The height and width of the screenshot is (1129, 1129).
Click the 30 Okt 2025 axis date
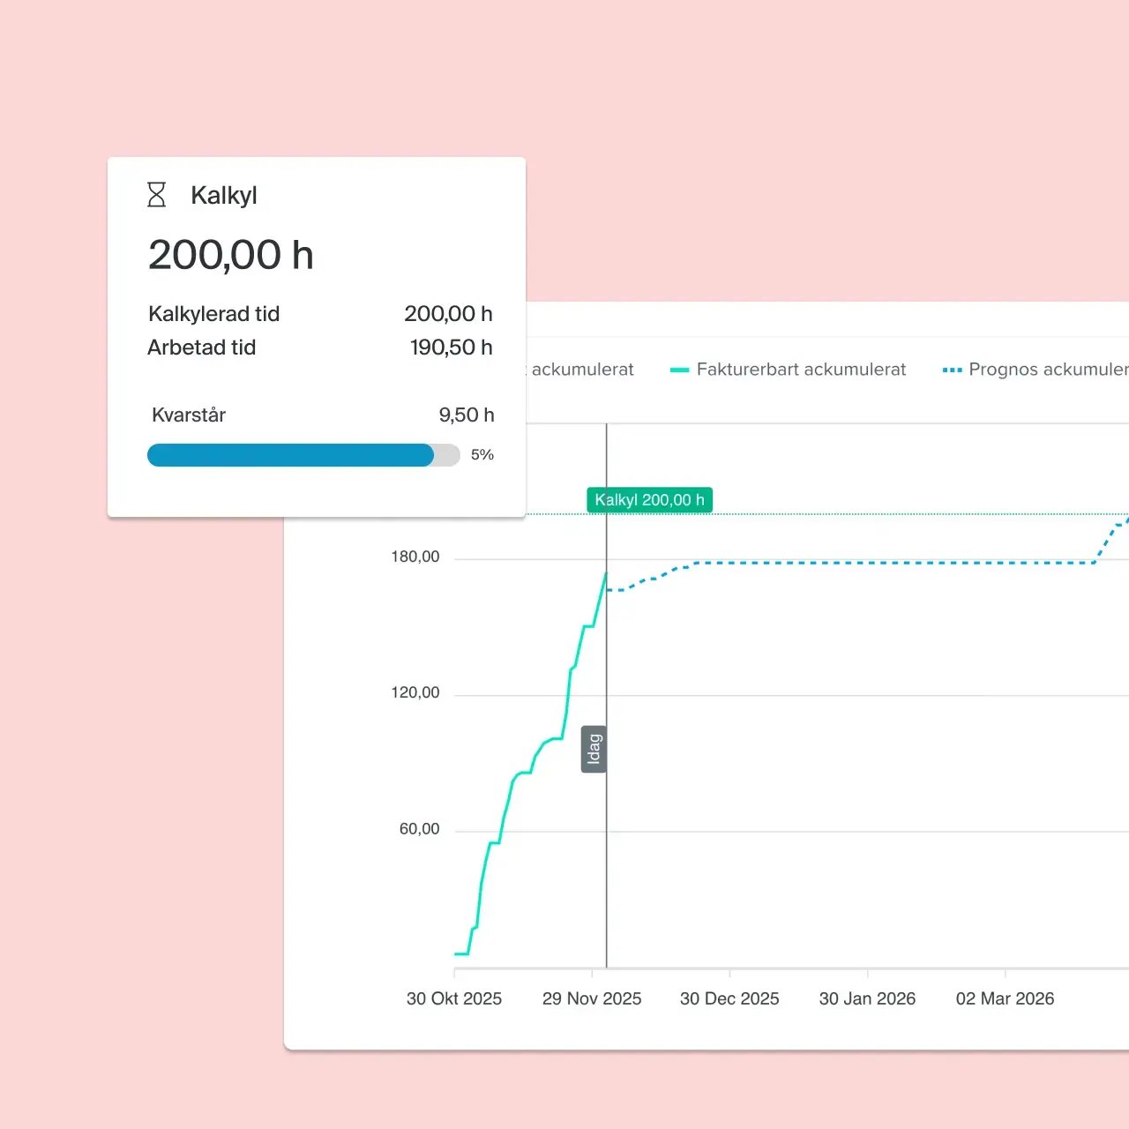click(453, 998)
